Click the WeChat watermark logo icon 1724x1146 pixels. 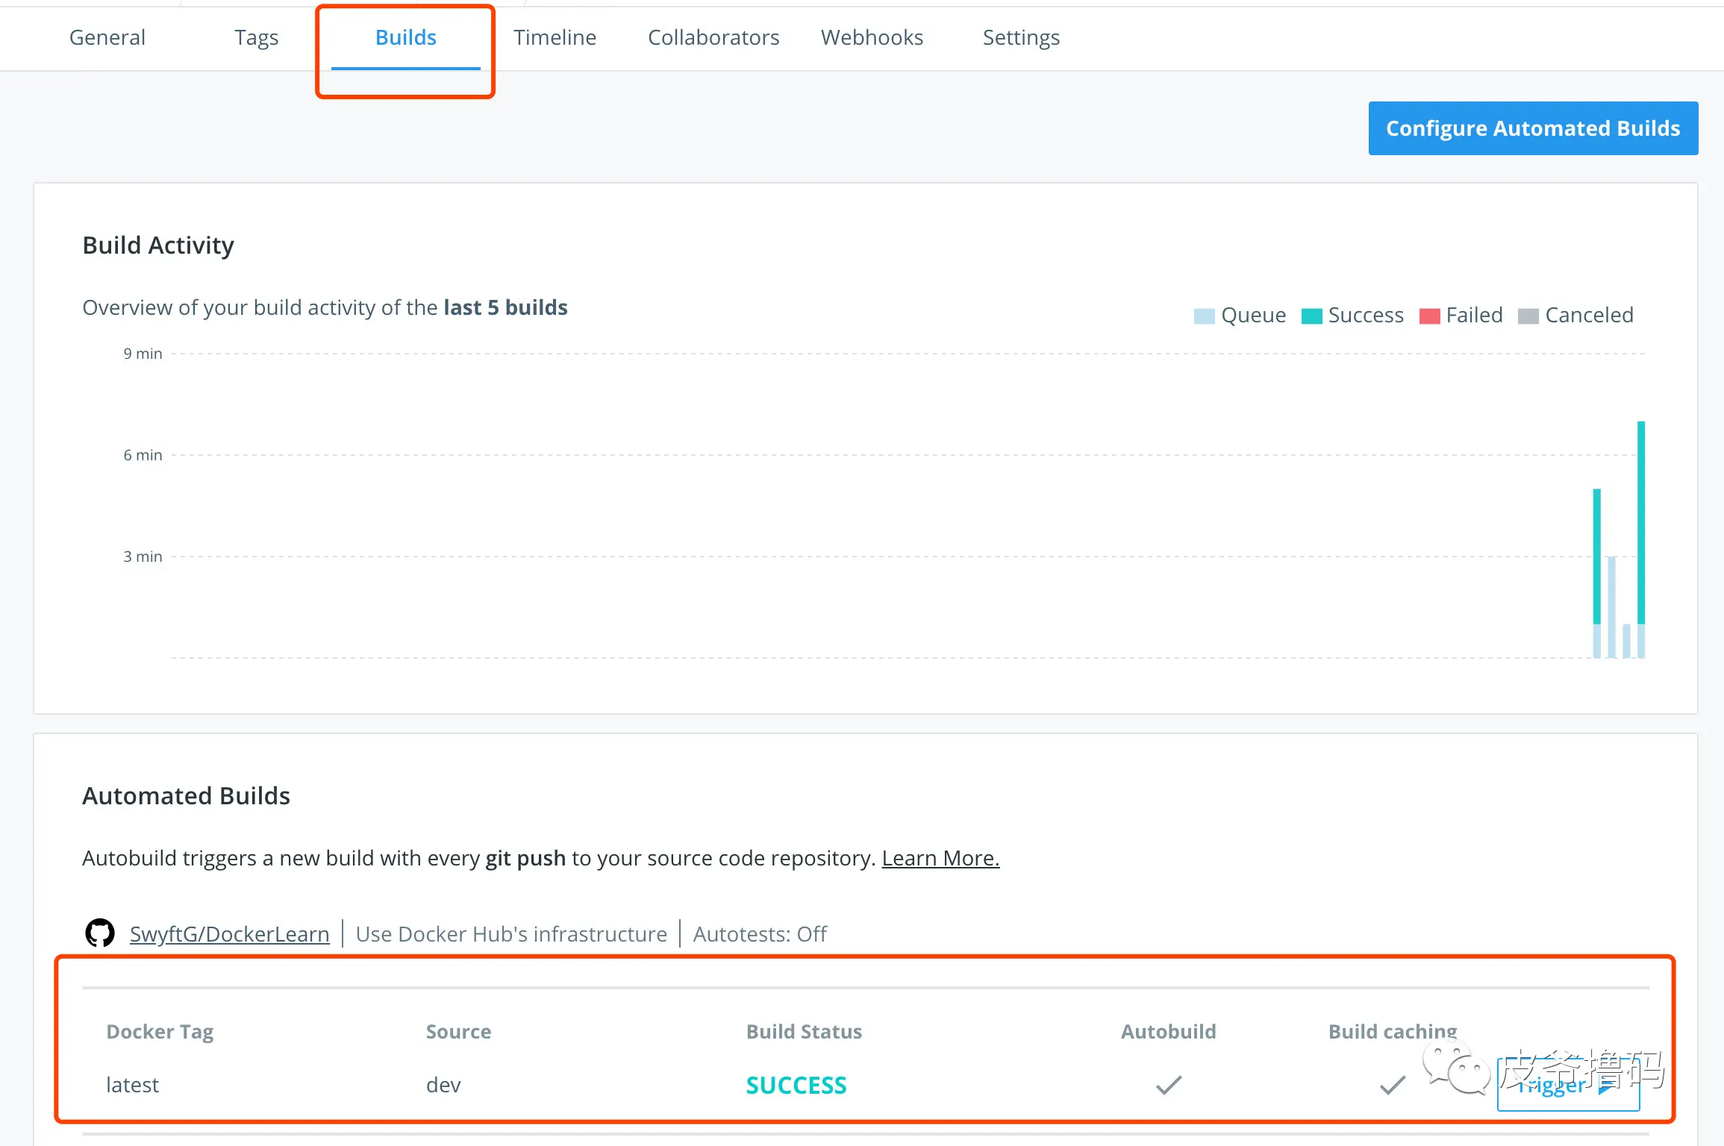(1455, 1069)
